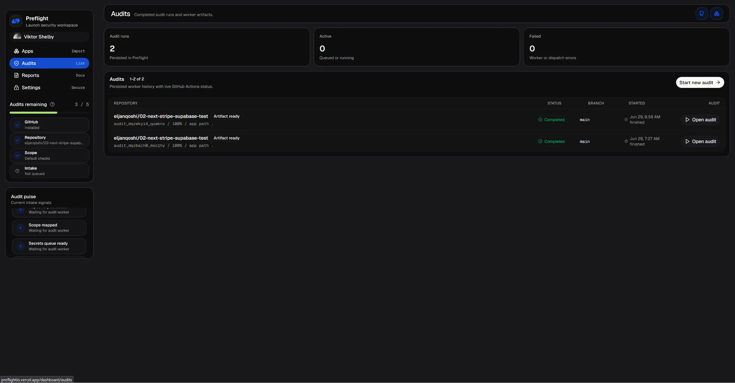This screenshot has width=735, height=383.
Task: Click the Apps cubes icon in sidebar
Action: pyautogui.click(x=16, y=51)
